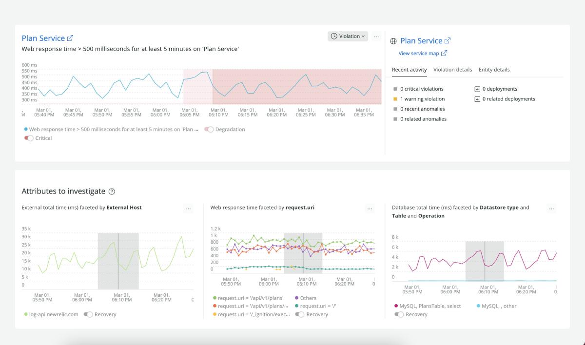The height and width of the screenshot is (345, 585).
Task: Click gray shaded region in Database chart
Action: pos(485,261)
